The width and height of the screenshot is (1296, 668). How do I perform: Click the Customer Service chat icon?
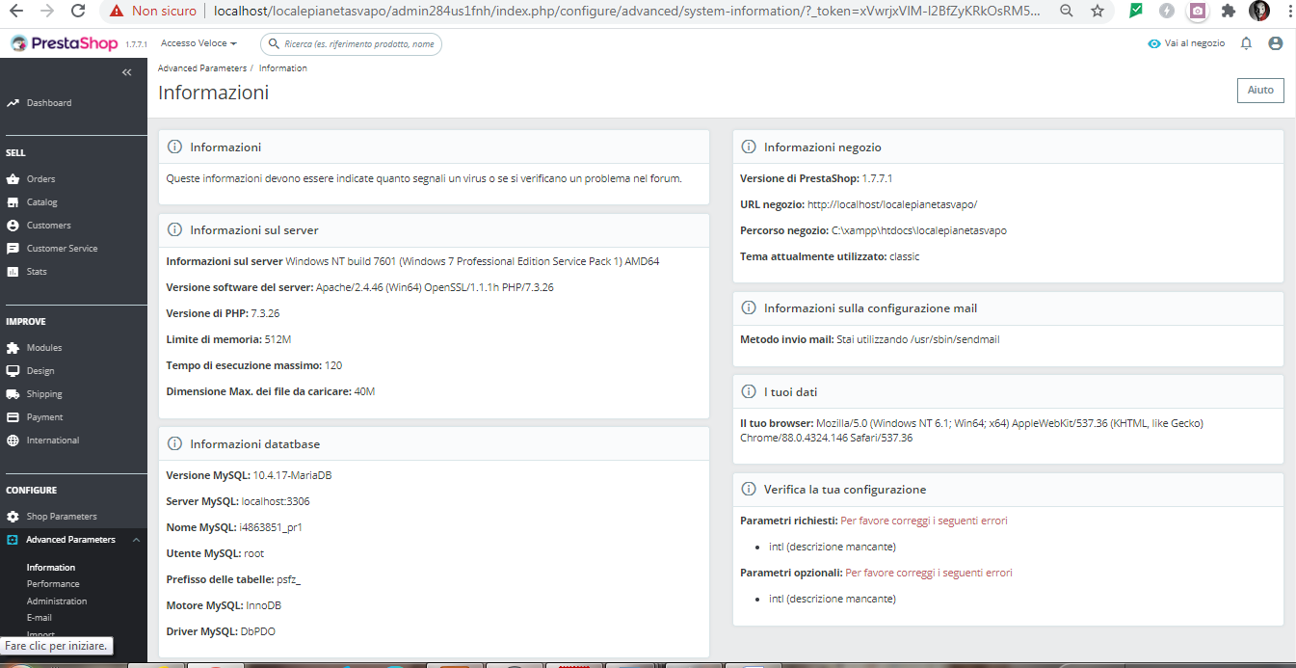click(13, 249)
